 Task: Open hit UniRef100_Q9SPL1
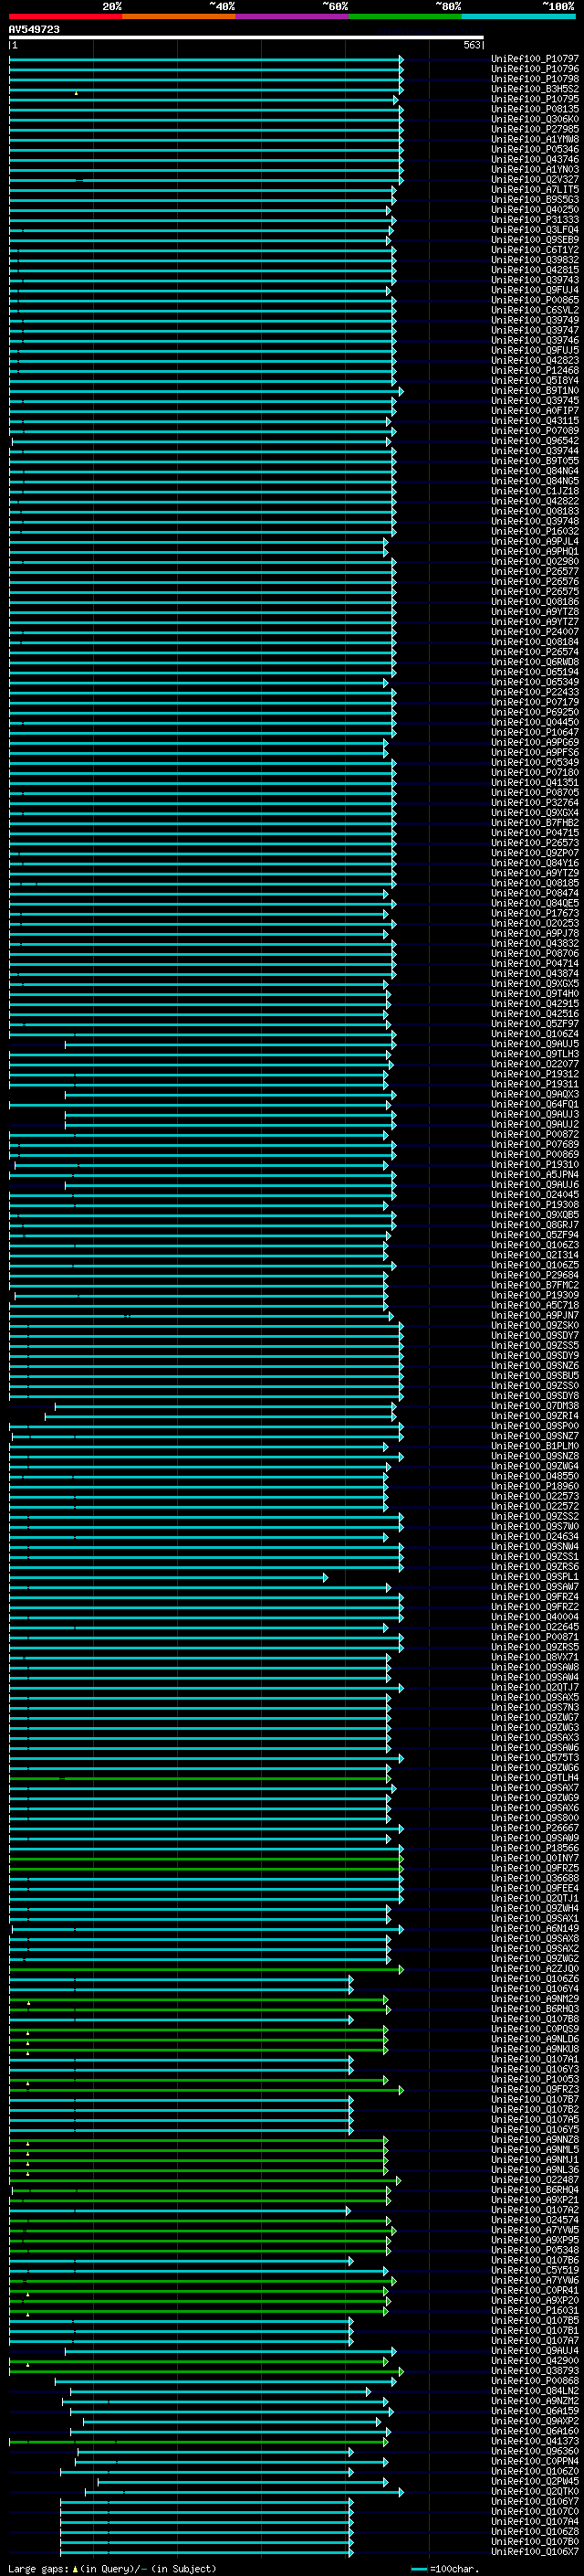click(534, 1576)
